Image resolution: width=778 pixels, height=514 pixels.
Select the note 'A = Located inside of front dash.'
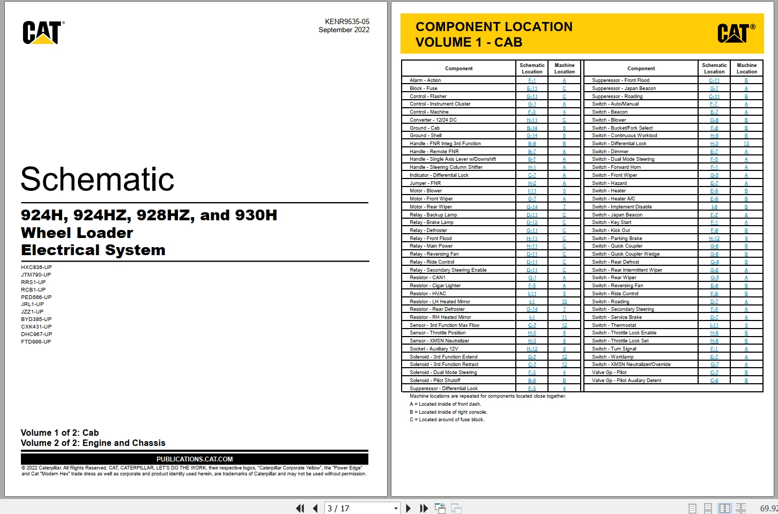coord(445,404)
